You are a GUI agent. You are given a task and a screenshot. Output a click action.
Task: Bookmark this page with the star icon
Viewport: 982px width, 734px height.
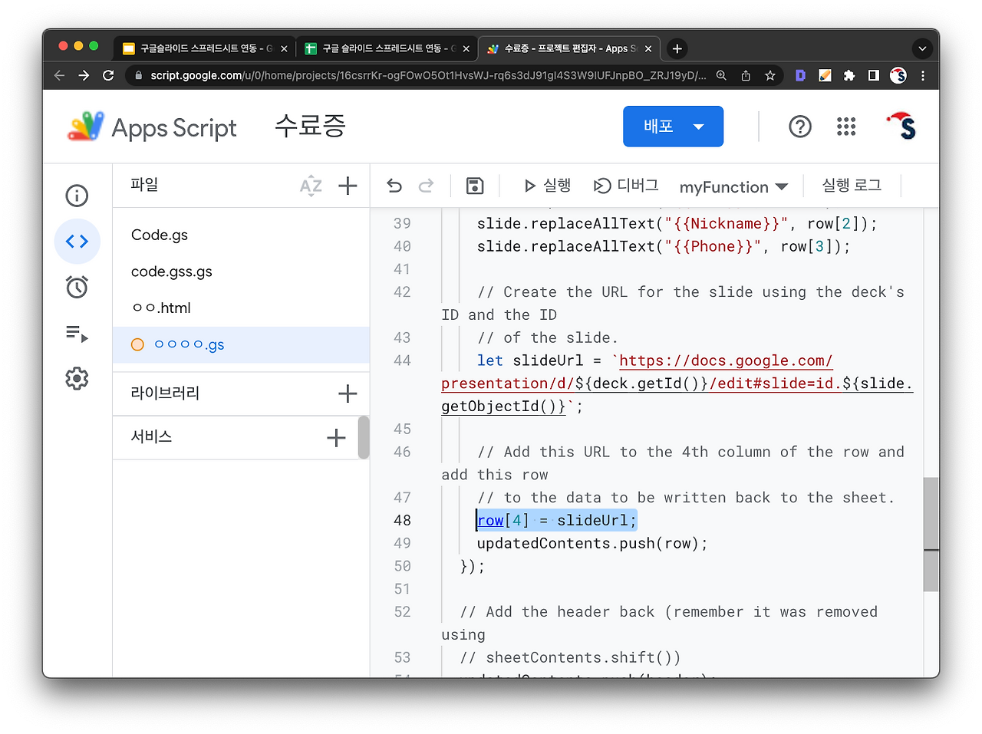point(770,75)
